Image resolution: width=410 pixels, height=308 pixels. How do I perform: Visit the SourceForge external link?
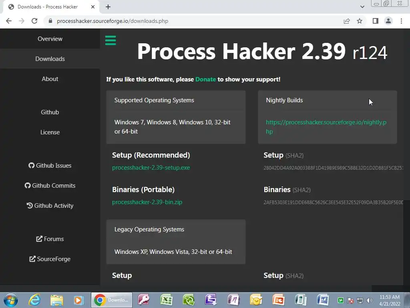tap(50, 259)
